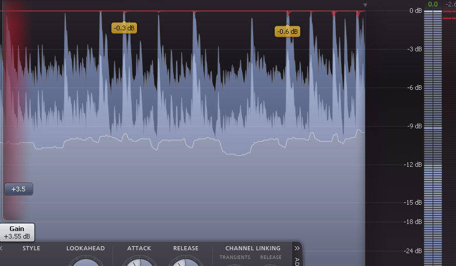This screenshot has height=266, width=456.
Task: Click the -0.3 dB gain reduction label
Action: [x=124, y=28]
